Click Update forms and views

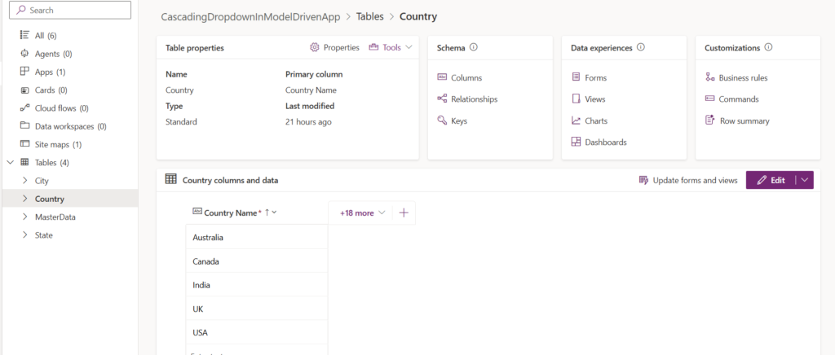[687, 180]
